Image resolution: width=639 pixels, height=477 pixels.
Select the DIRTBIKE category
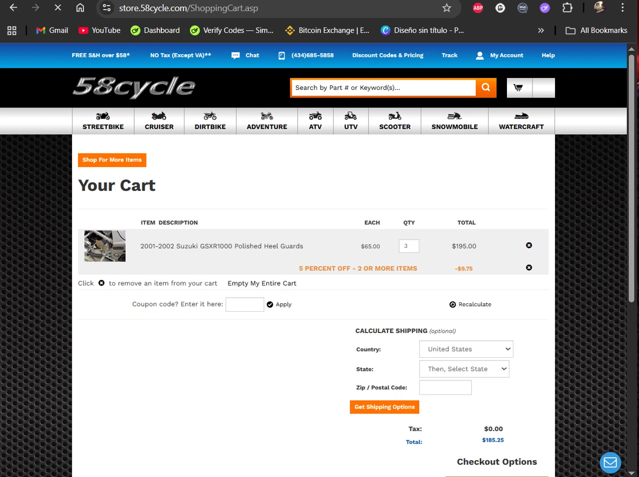click(210, 121)
